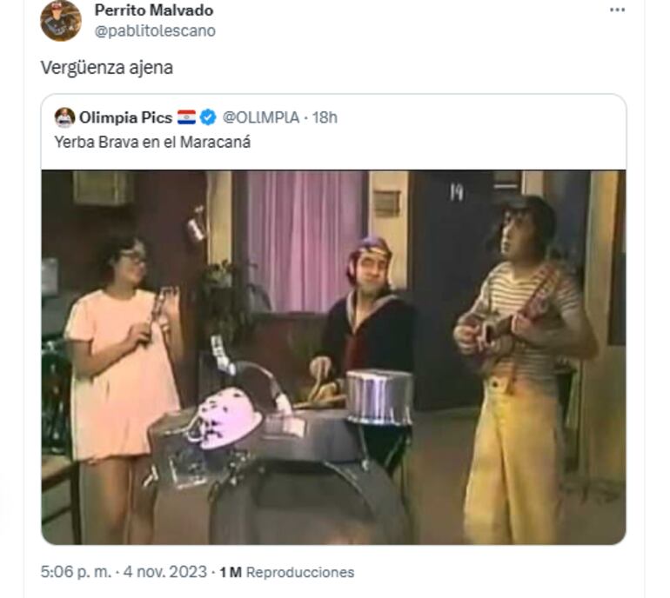View the 1 M Reproducciones count
Screen dimensions: 670x598
[x=287, y=572]
